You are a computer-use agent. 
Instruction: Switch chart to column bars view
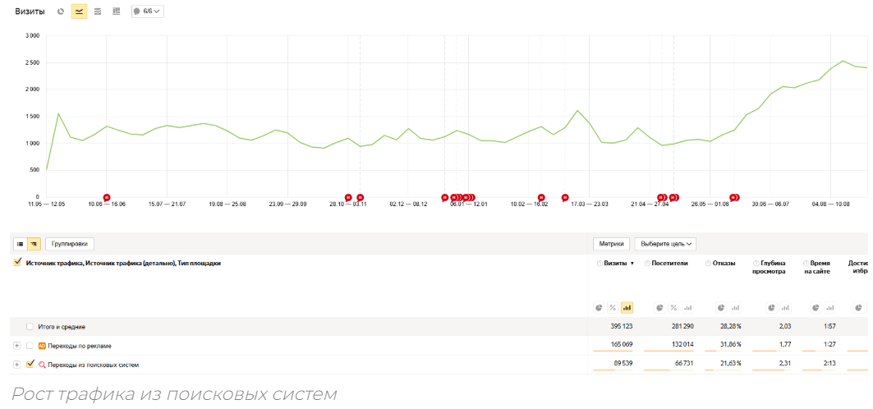(x=116, y=11)
